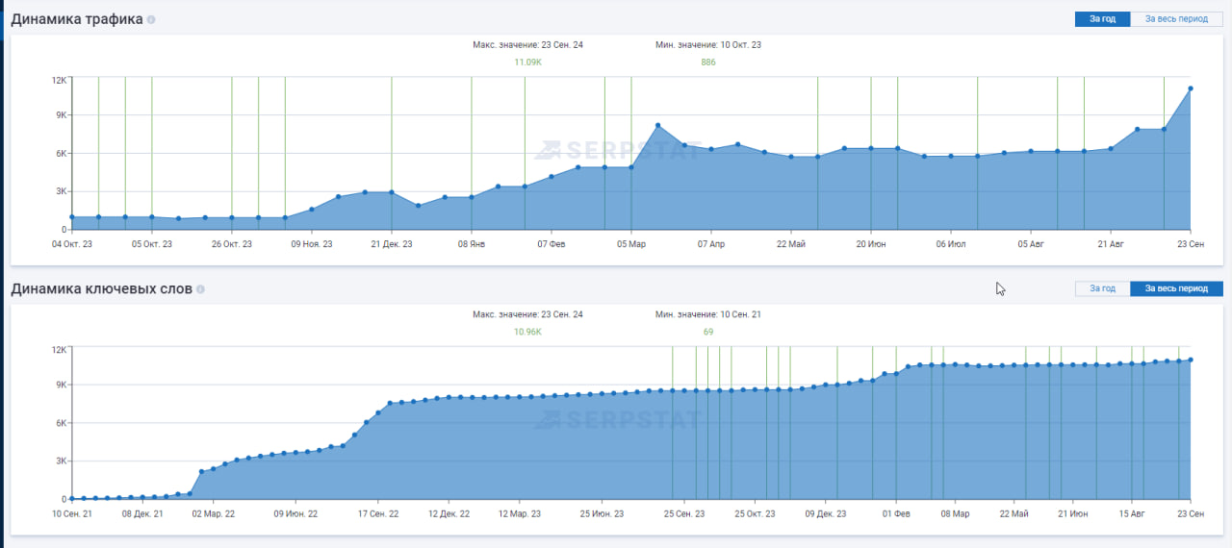Open info tooltip next to "Динамика ключевых слов"
Screen dimensions: 1232x548
200,288
